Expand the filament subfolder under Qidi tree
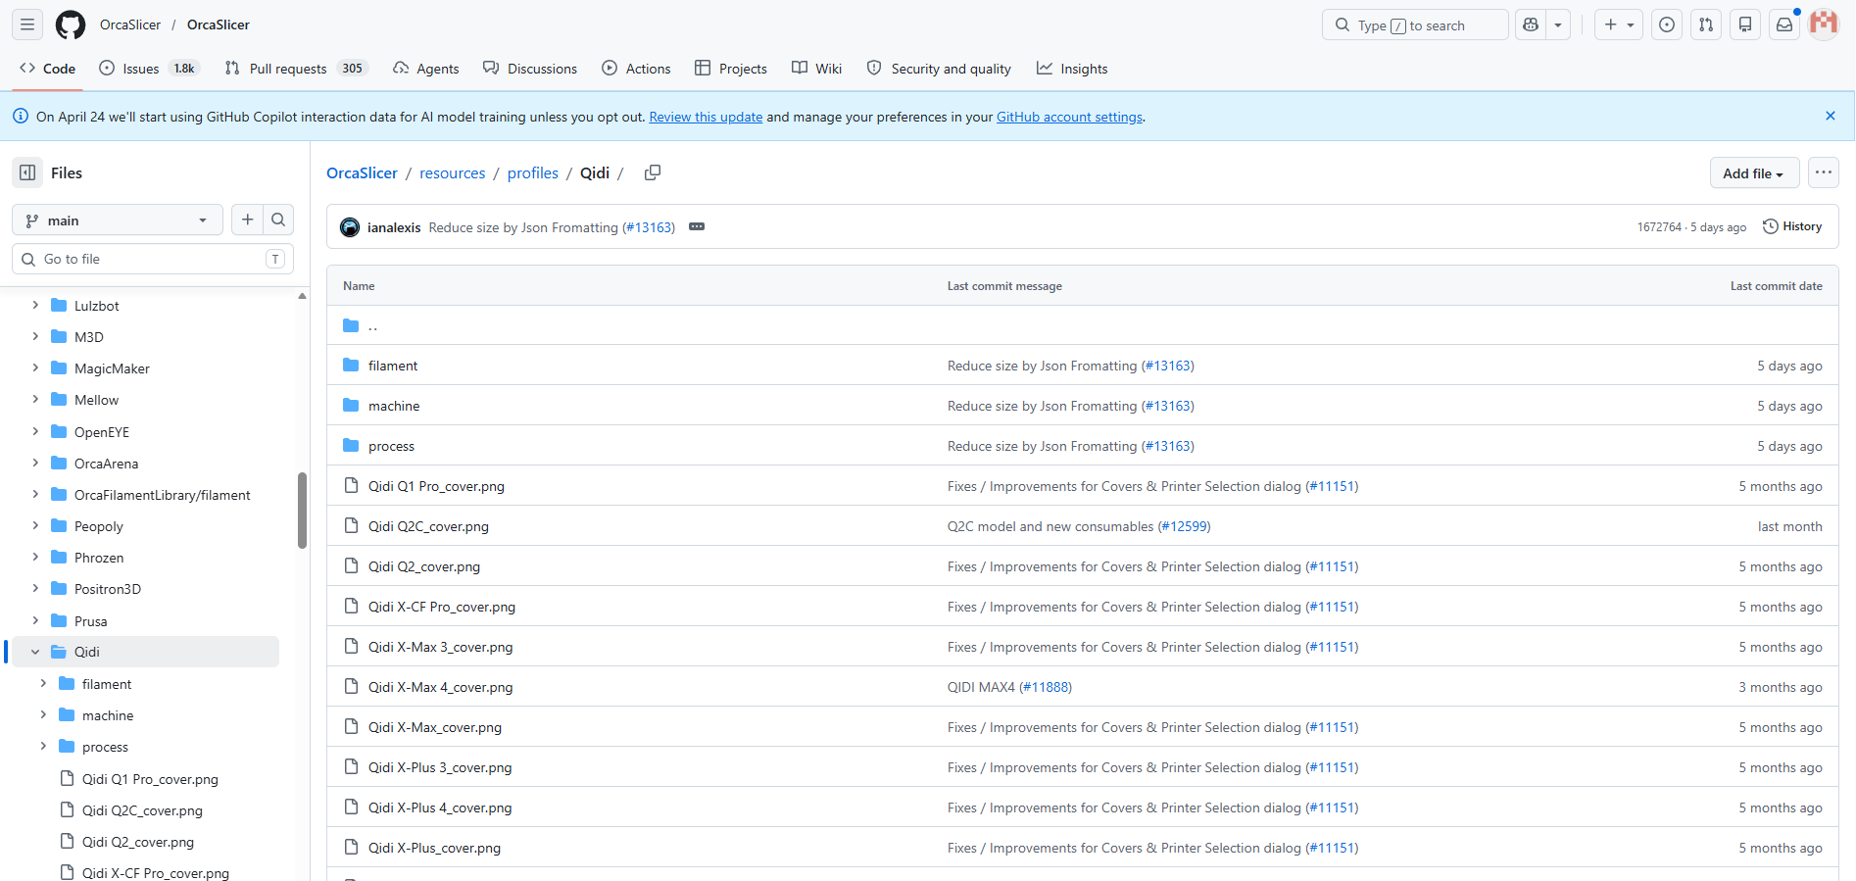 click(x=43, y=684)
